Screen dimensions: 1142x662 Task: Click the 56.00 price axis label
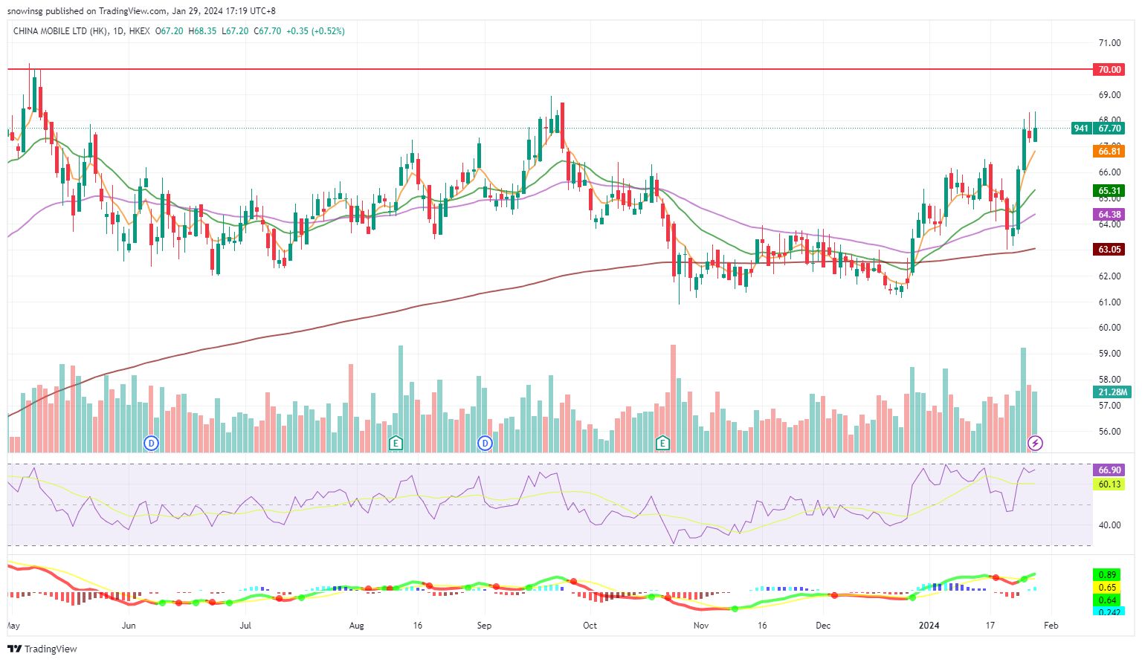(x=1109, y=432)
